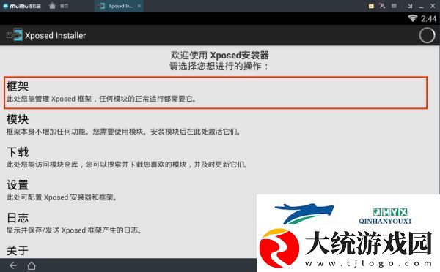
Task: Close the Xposed Installer tab
Action: [x=139, y=6]
